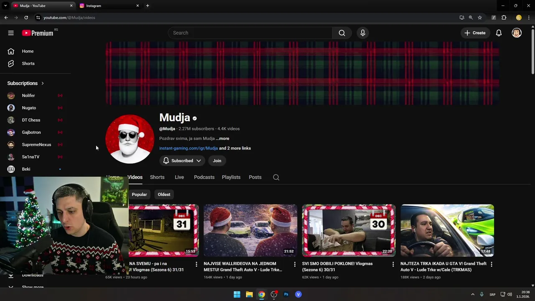Sort videos by Popular
Viewport: 535px width, 301px height.
pyautogui.click(x=139, y=194)
